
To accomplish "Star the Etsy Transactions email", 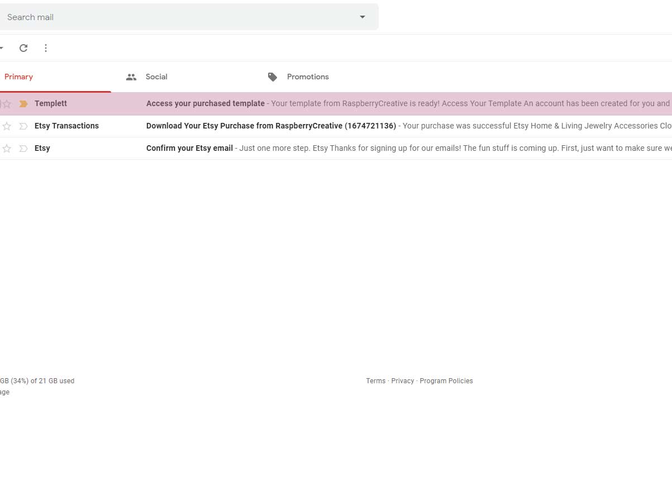I will 7,126.
